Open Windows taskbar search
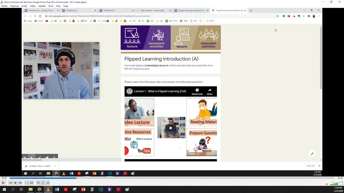 coord(13,190)
